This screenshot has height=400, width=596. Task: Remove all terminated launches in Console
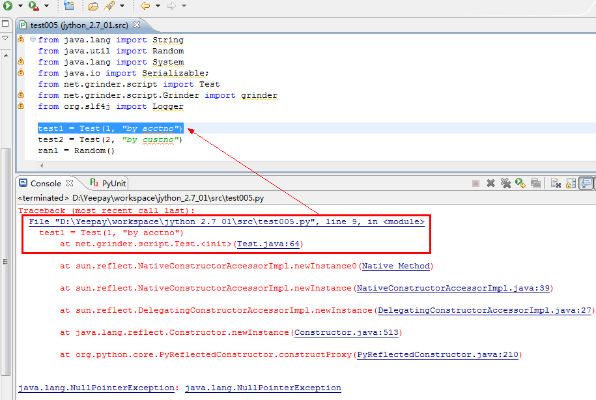coord(505,184)
